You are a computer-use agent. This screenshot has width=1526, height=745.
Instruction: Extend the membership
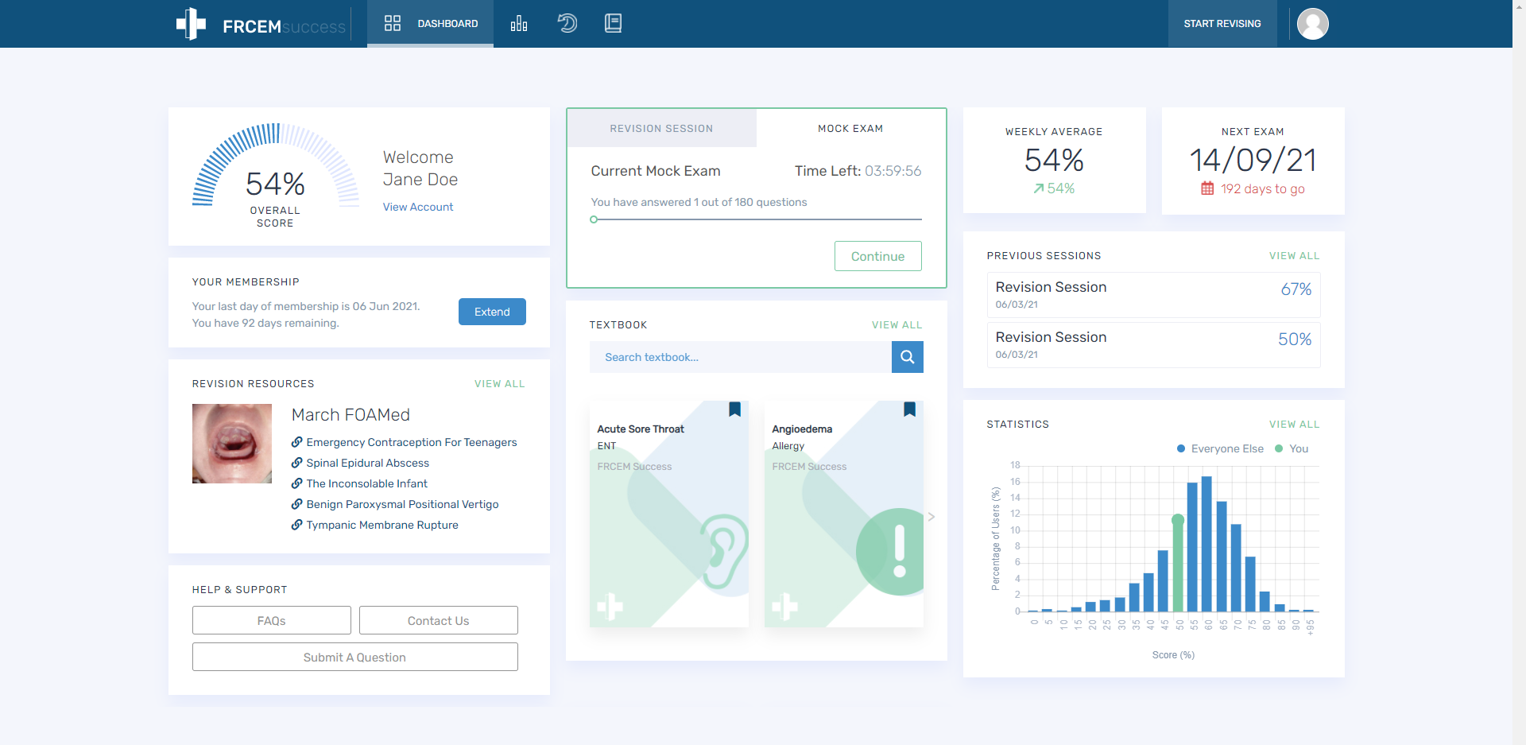[492, 312]
